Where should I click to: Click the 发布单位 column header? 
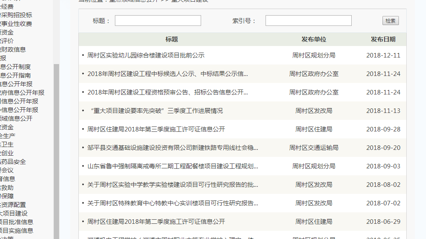314,39
